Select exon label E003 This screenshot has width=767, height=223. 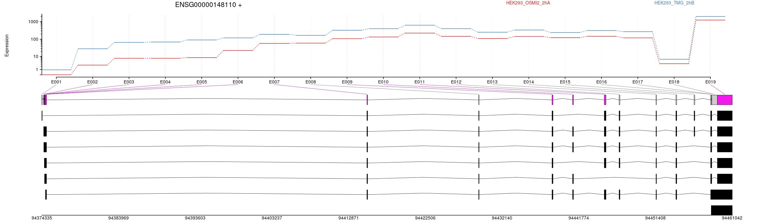tap(129, 82)
